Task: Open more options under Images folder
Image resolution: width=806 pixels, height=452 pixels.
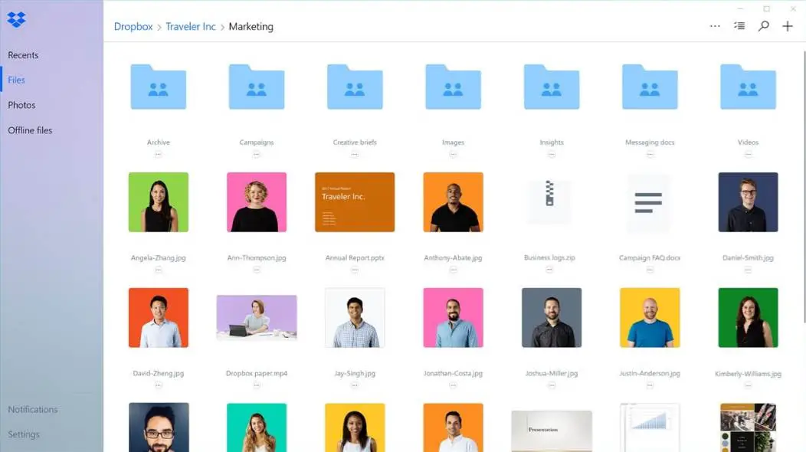Action: 453,154
